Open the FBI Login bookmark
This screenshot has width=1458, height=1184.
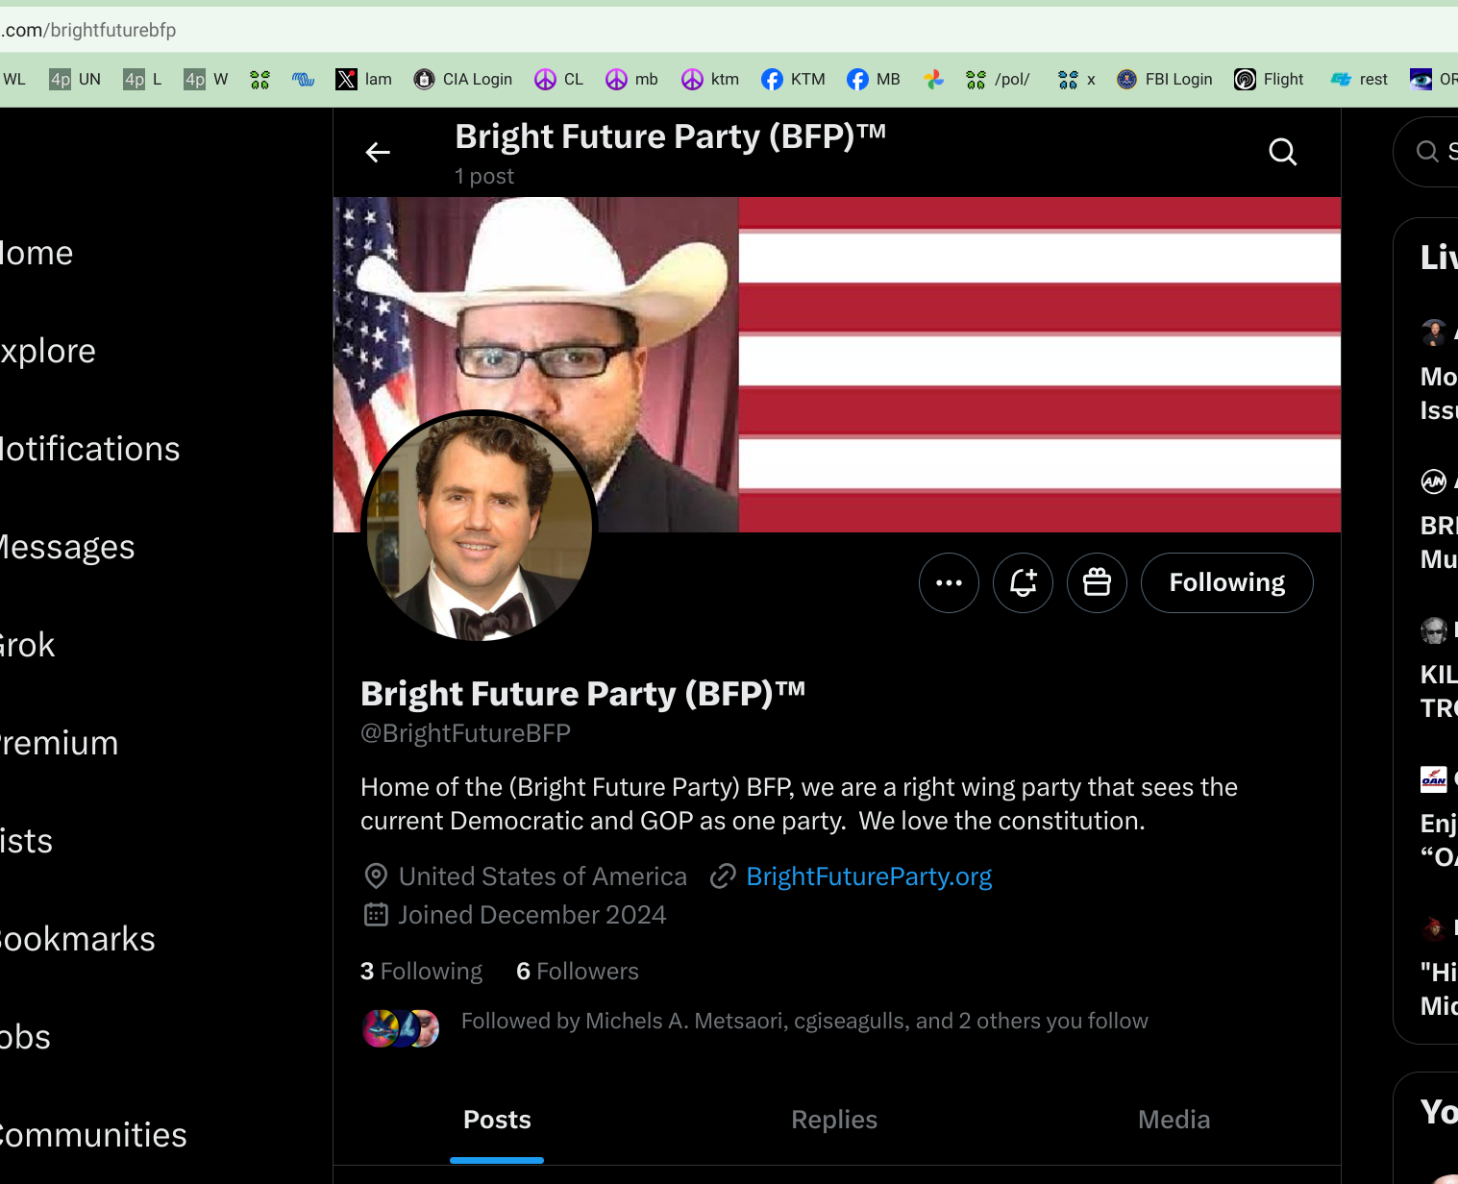click(1164, 79)
